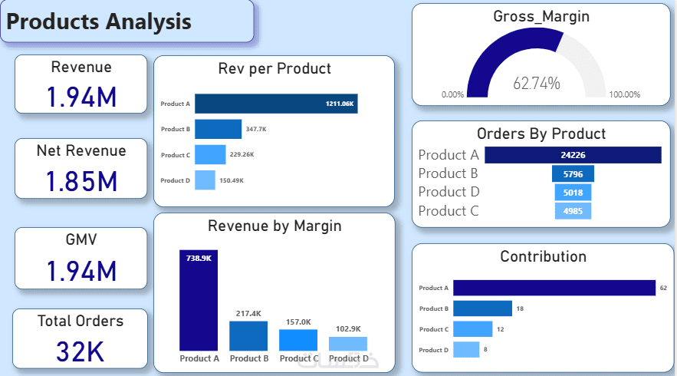Click the 0.00% gauge minimum label
The height and width of the screenshot is (376, 677).
[452, 94]
